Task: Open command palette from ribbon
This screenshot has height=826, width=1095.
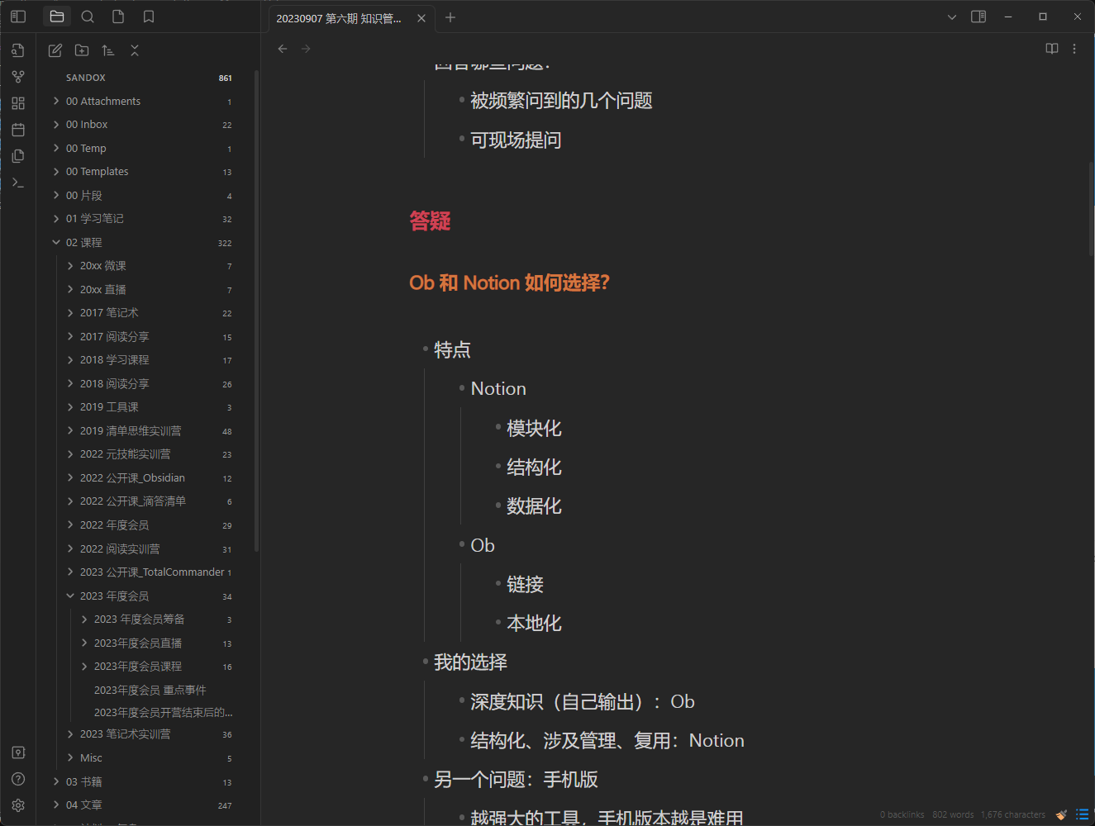Action: [x=18, y=183]
